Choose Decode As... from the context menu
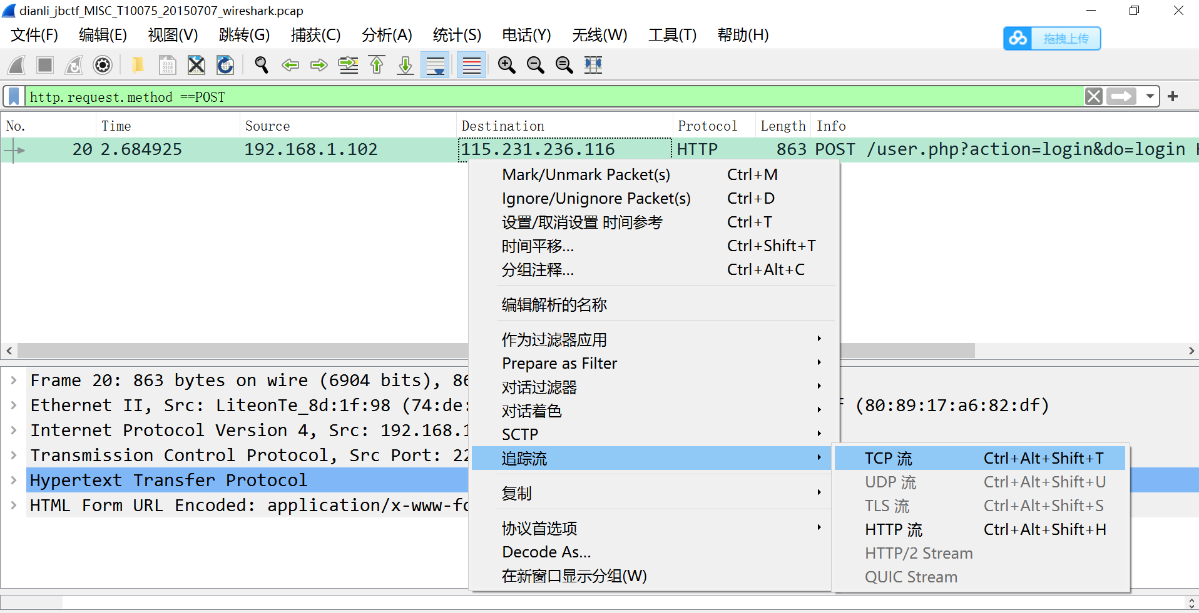Image resolution: width=1199 pixels, height=613 pixels. [x=650, y=552]
